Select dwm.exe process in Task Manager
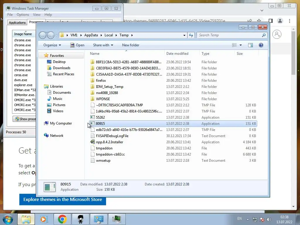300x225 pixels. (x=21, y=80)
